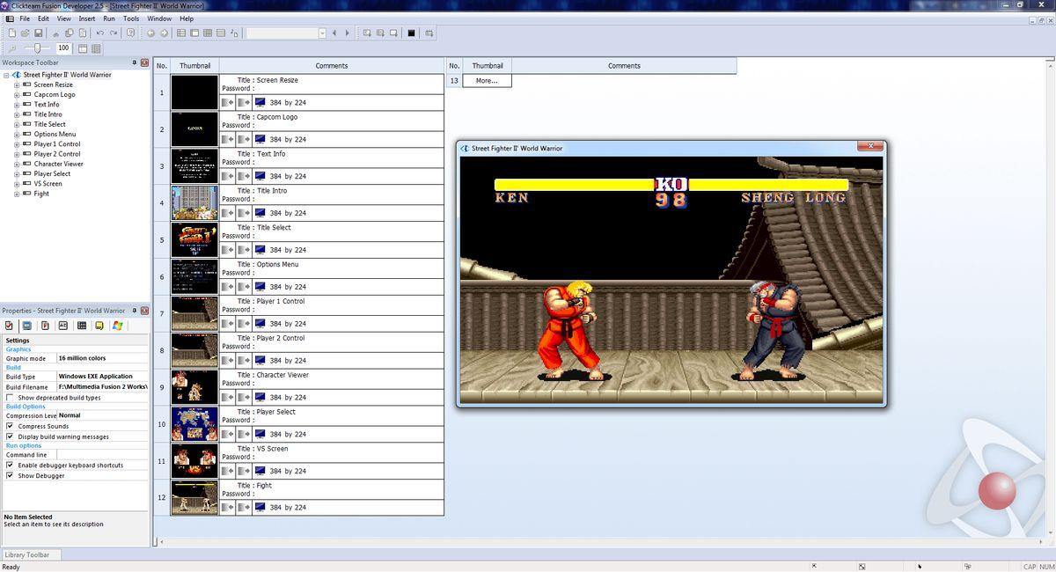
Task: Click the Stop (black square) toolbar icon
Action: pyautogui.click(x=411, y=33)
